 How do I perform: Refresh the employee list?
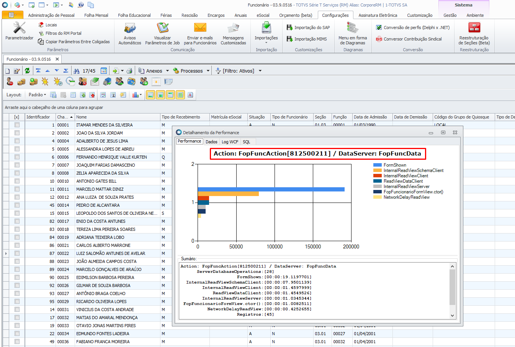[27, 71]
